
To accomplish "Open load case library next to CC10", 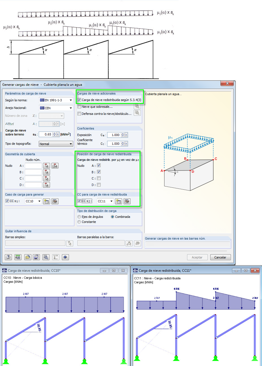I will tap(55, 201).
